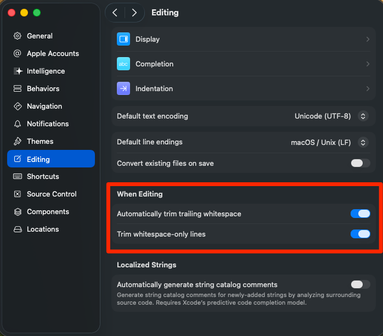The image size is (383, 336).
Task: Go back with the left arrow button
Action: click(115, 13)
